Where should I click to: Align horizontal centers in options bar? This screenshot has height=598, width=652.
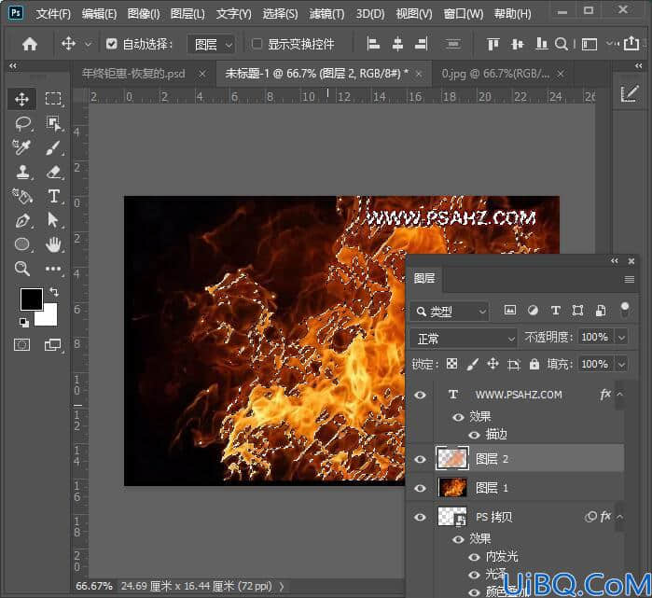click(397, 44)
